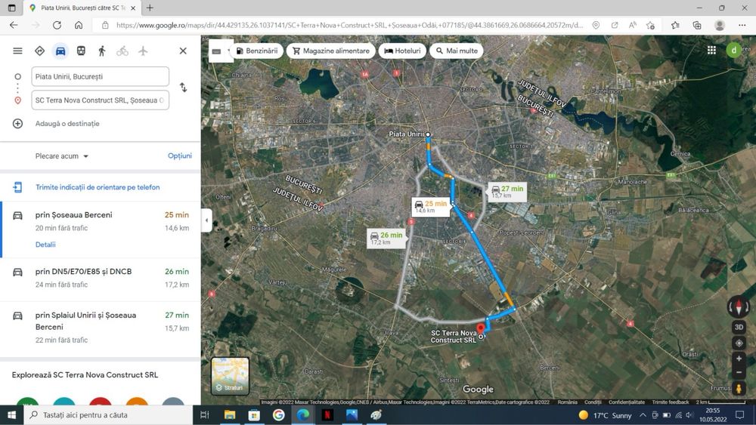Reload the current page
Image resolution: width=756 pixels, height=425 pixels.
click(57, 25)
